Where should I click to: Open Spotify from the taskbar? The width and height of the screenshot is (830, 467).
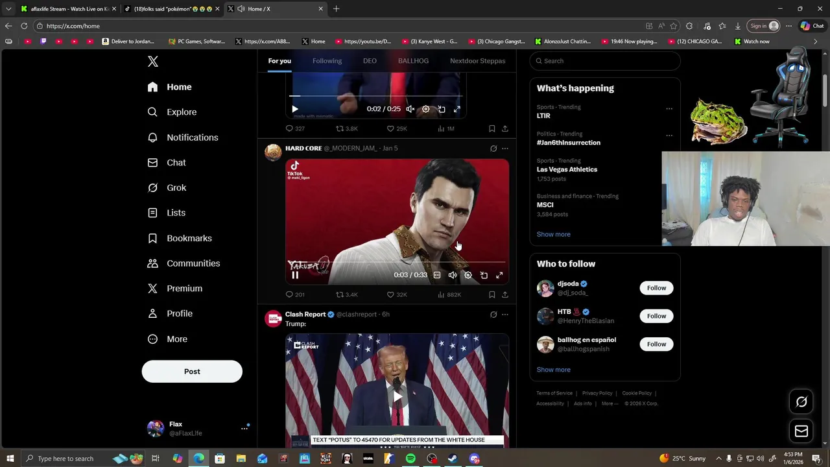click(410, 459)
